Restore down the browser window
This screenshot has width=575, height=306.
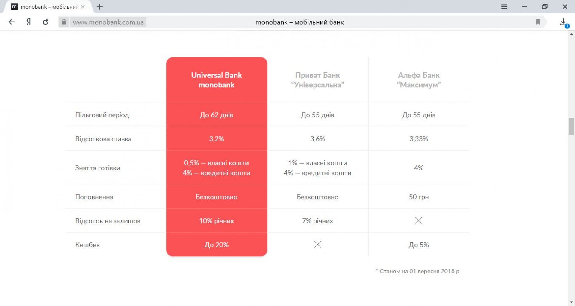click(544, 7)
